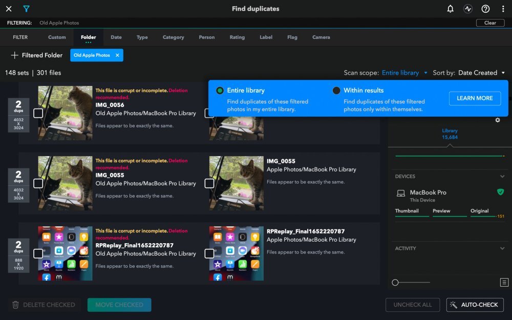Click the settings gear in side panel
Viewport: 512px width, 320px height.
click(498, 120)
